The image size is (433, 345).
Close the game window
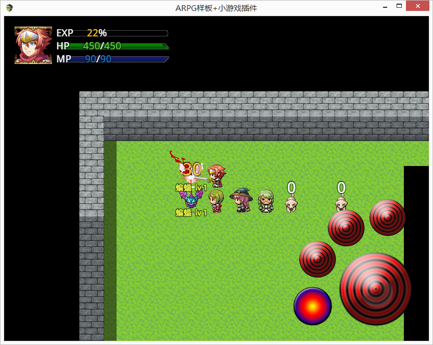[x=417, y=6]
